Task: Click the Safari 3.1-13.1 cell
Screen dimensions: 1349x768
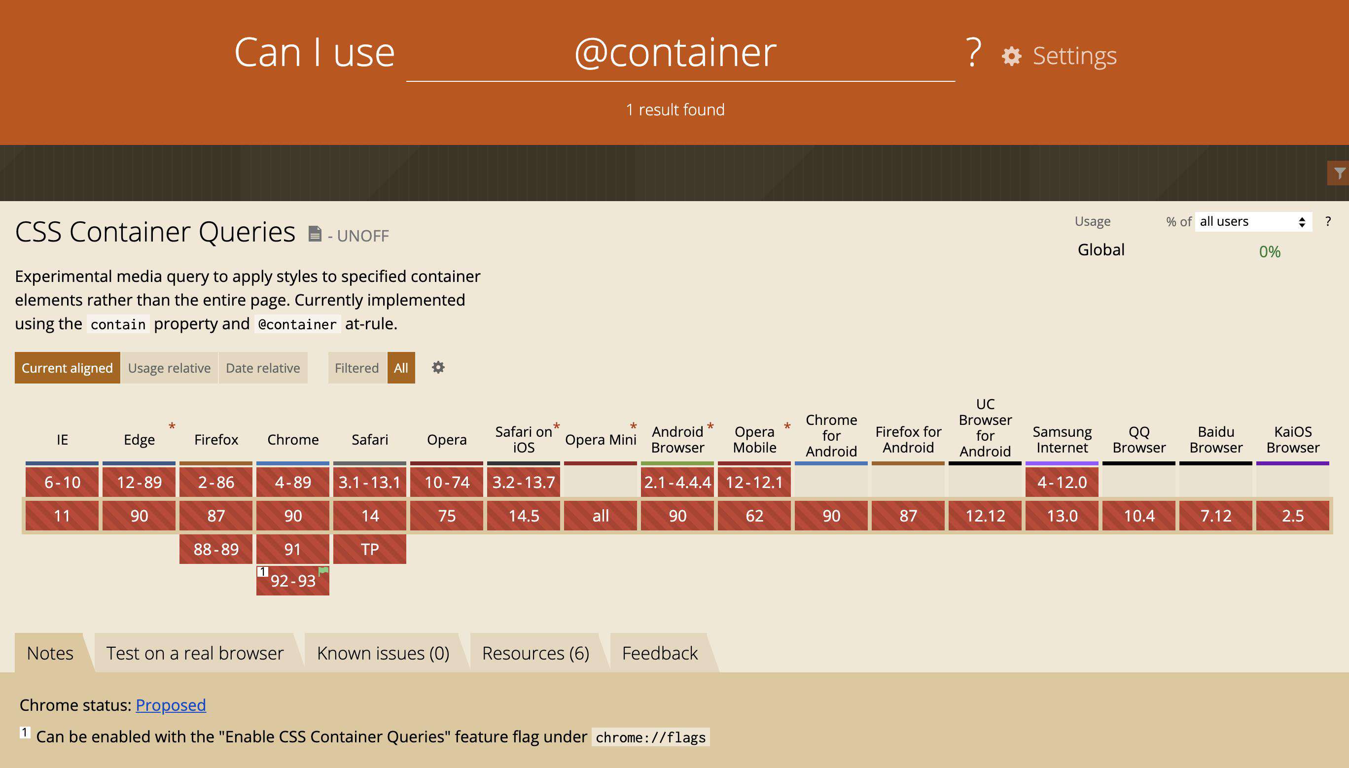Action: point(370,482)
